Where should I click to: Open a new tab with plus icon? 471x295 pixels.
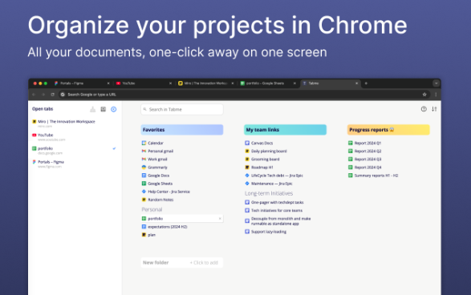coord(366,83)
